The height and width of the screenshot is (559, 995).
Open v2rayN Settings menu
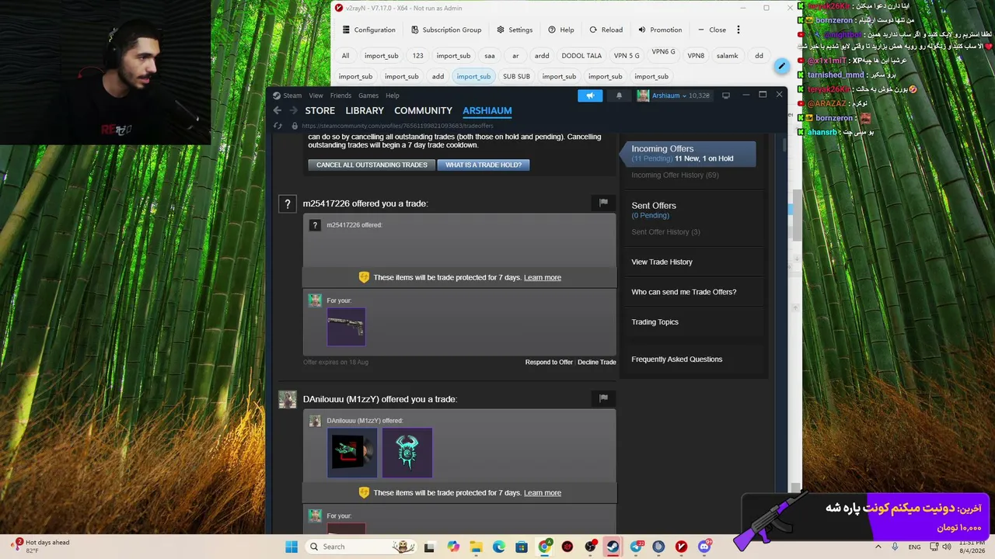pos(515,30)
